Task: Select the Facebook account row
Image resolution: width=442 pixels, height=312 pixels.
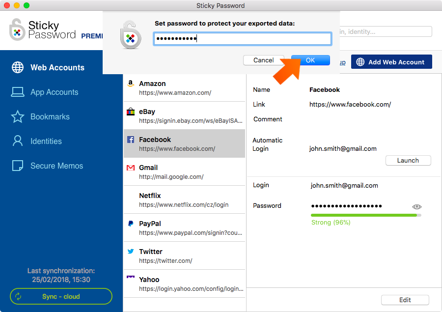Action: [x=184, y=143]
